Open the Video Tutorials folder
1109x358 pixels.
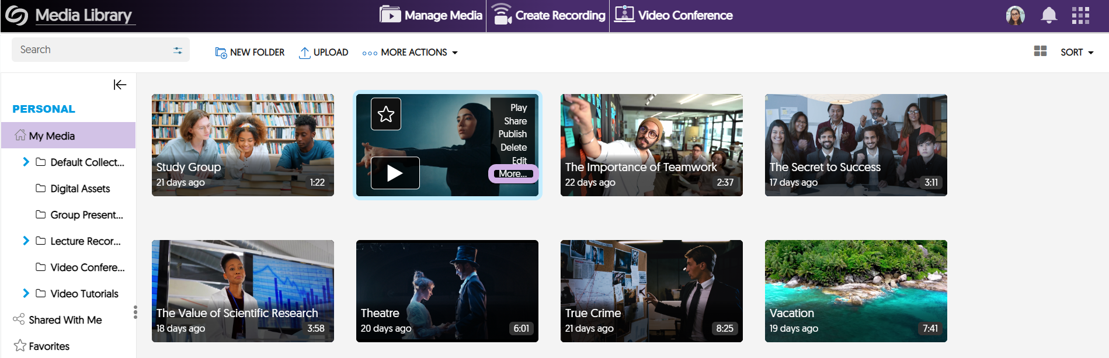[x=77, y=294]
